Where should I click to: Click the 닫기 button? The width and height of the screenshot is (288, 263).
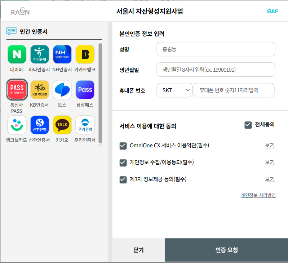point(138,250)
